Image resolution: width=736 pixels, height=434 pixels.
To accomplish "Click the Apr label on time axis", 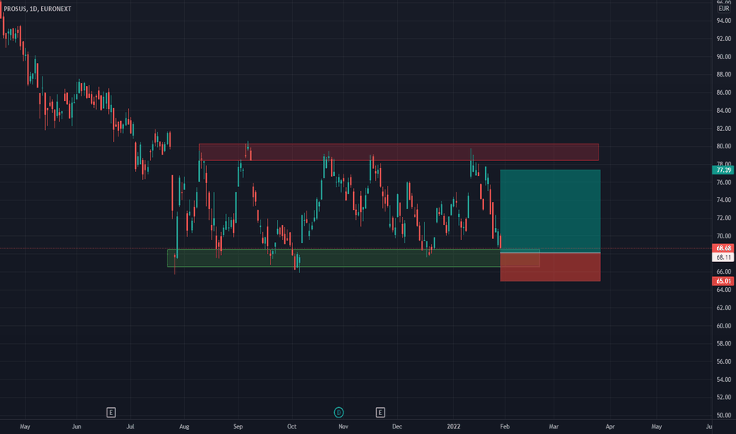I will tap(610, 426).
